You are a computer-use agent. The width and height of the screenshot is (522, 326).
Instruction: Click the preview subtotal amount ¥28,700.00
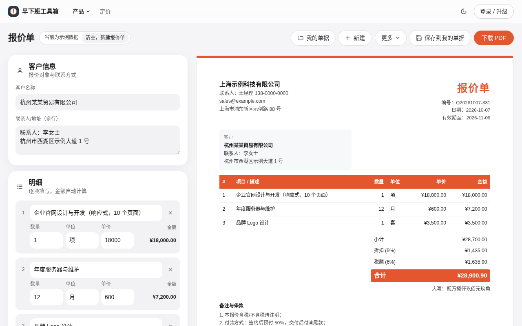475,240
